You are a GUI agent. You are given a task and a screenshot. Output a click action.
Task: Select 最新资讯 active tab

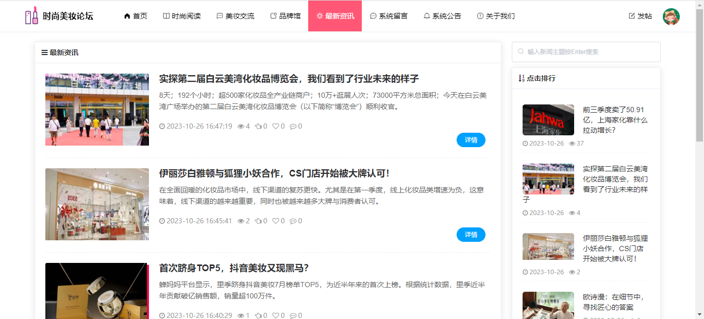click(x=335, y=16)
